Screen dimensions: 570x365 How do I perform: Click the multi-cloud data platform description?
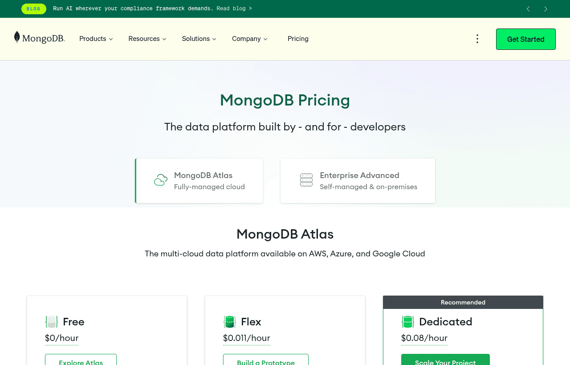coord(285,254)
